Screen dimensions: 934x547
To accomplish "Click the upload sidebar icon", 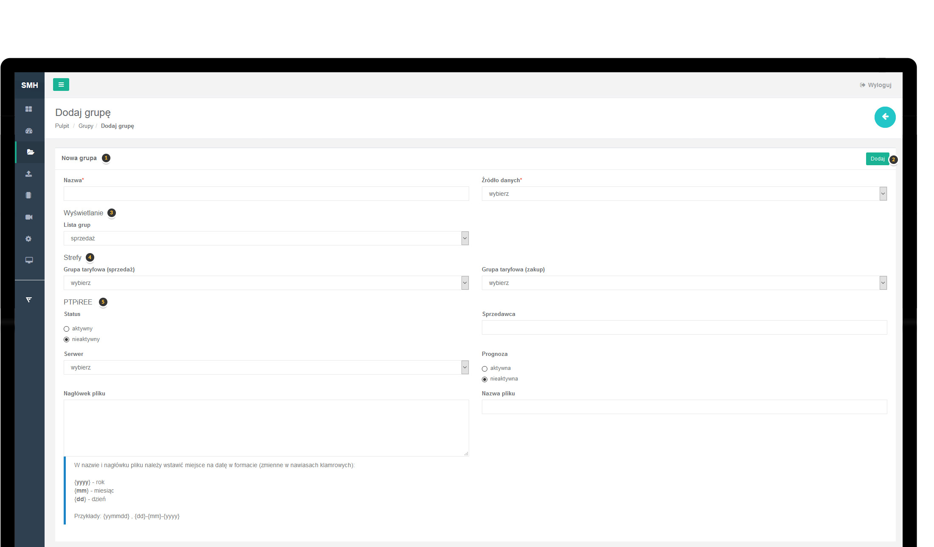I will click(x=29, y=174).
